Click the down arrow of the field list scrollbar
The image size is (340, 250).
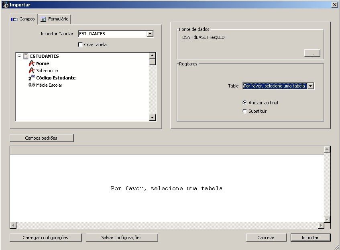(152, 117)
